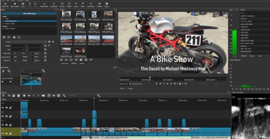Overwrite clip using the timeline down-chevron icon

point(39,96)
